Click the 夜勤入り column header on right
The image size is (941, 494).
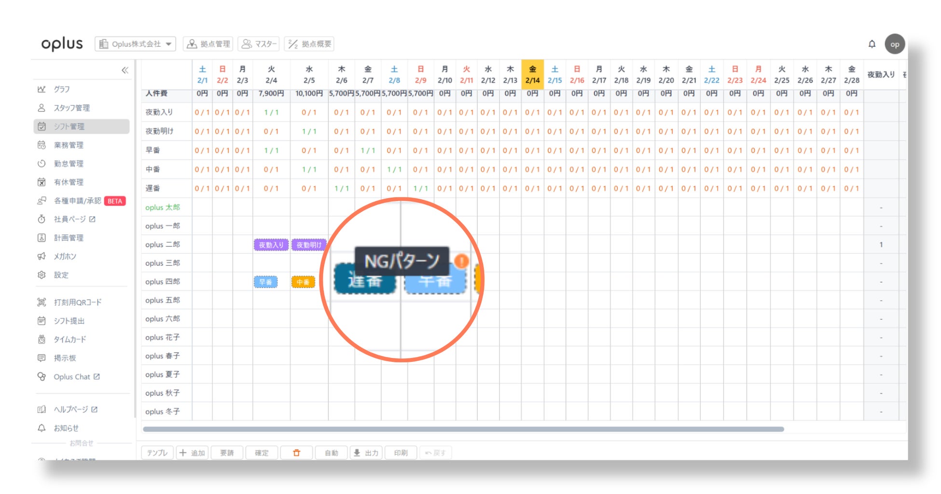click(881, 75)
